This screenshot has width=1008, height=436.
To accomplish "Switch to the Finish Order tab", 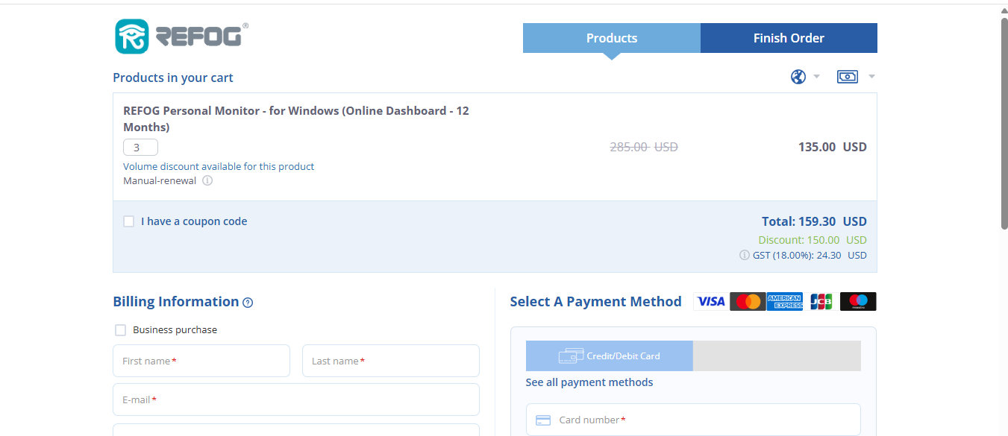I will (x=789, y=38).
